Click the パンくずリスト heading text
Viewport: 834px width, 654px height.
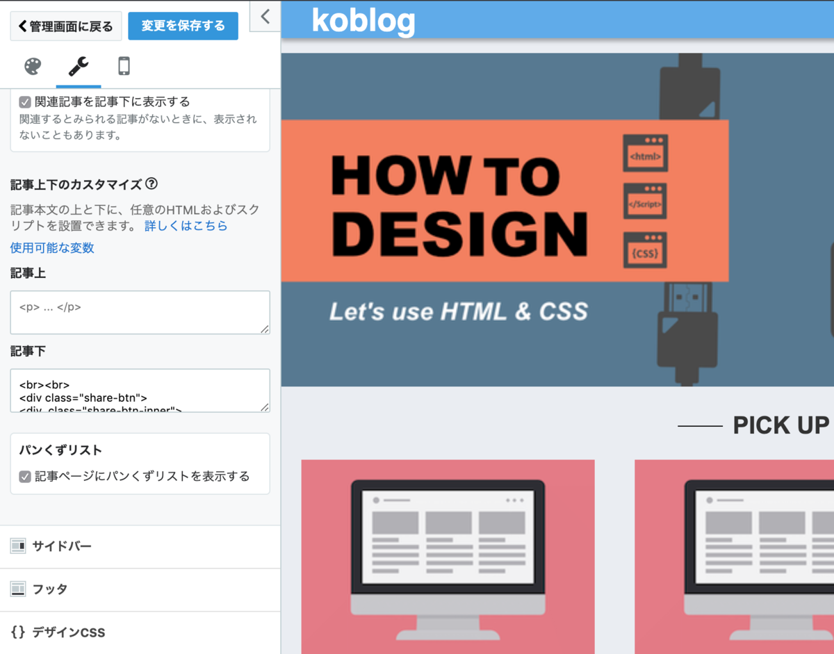[60, 450]
